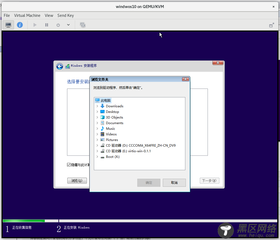Screen dimensions: 280x240
Task: Click the CD drive E: icon
Action: click(102, 151)
